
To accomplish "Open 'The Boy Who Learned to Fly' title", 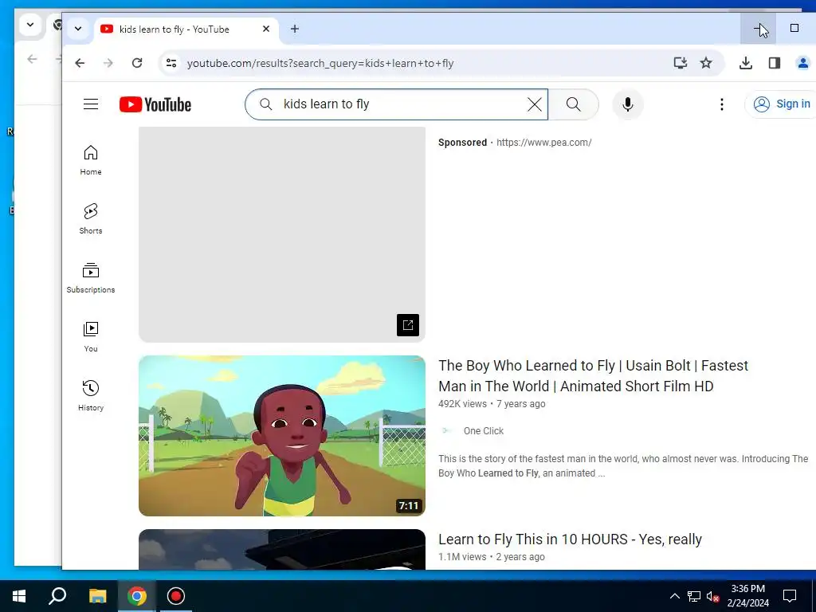I will pos(593,376).
